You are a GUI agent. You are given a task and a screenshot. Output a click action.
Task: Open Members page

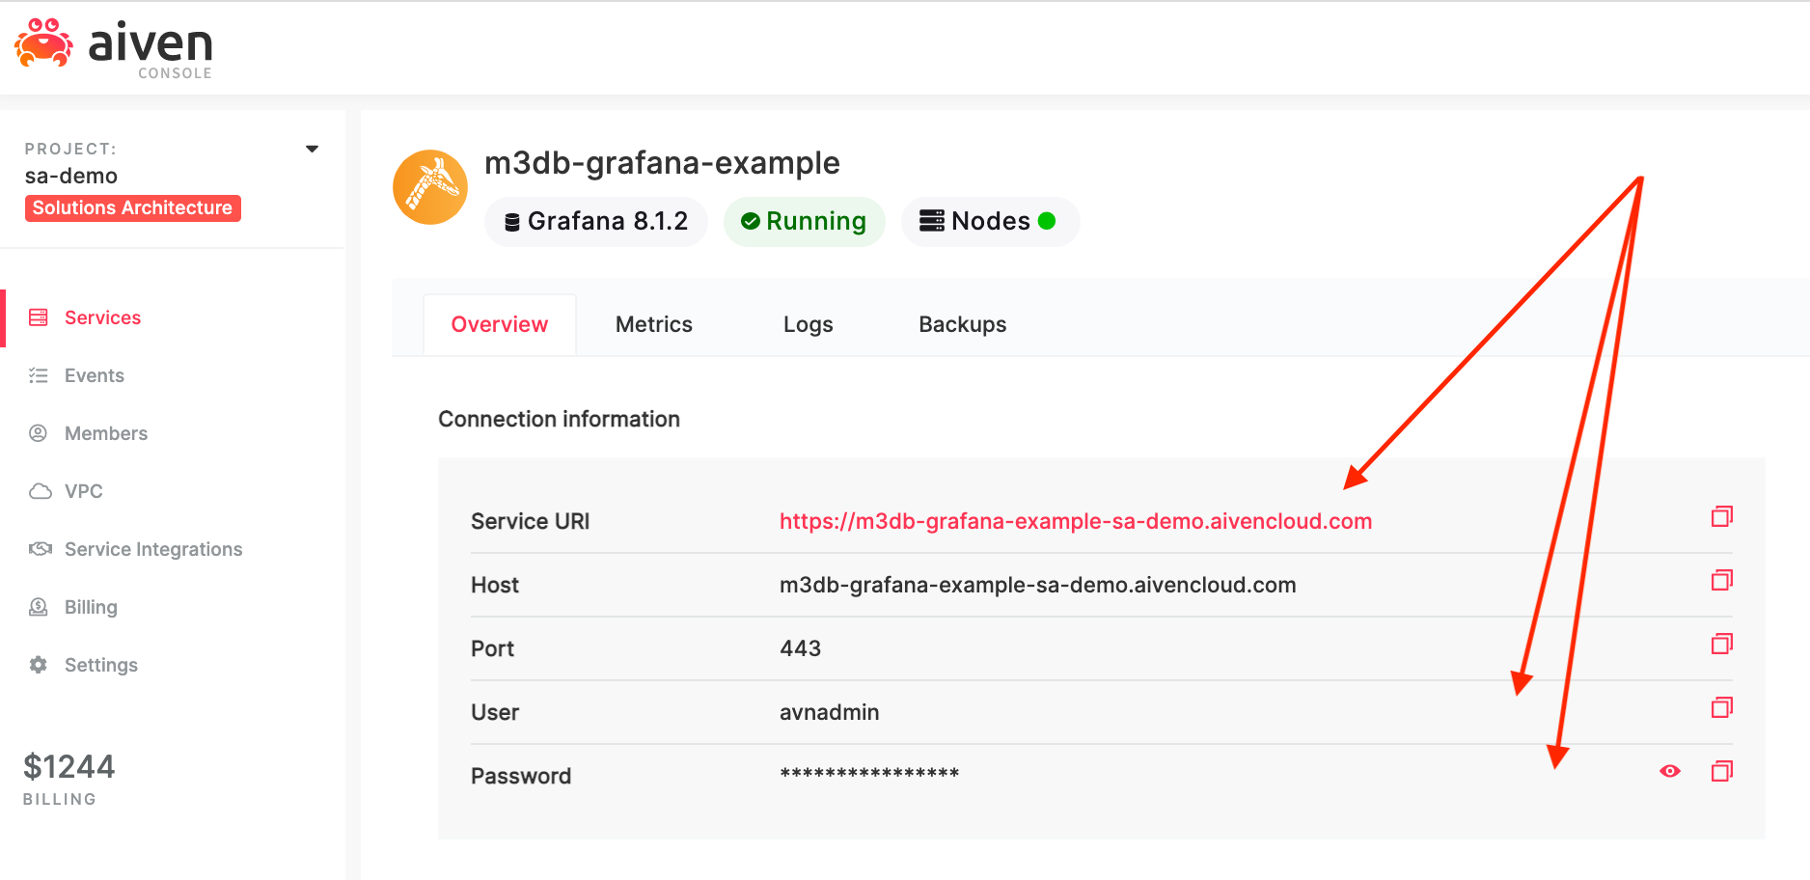106,433
